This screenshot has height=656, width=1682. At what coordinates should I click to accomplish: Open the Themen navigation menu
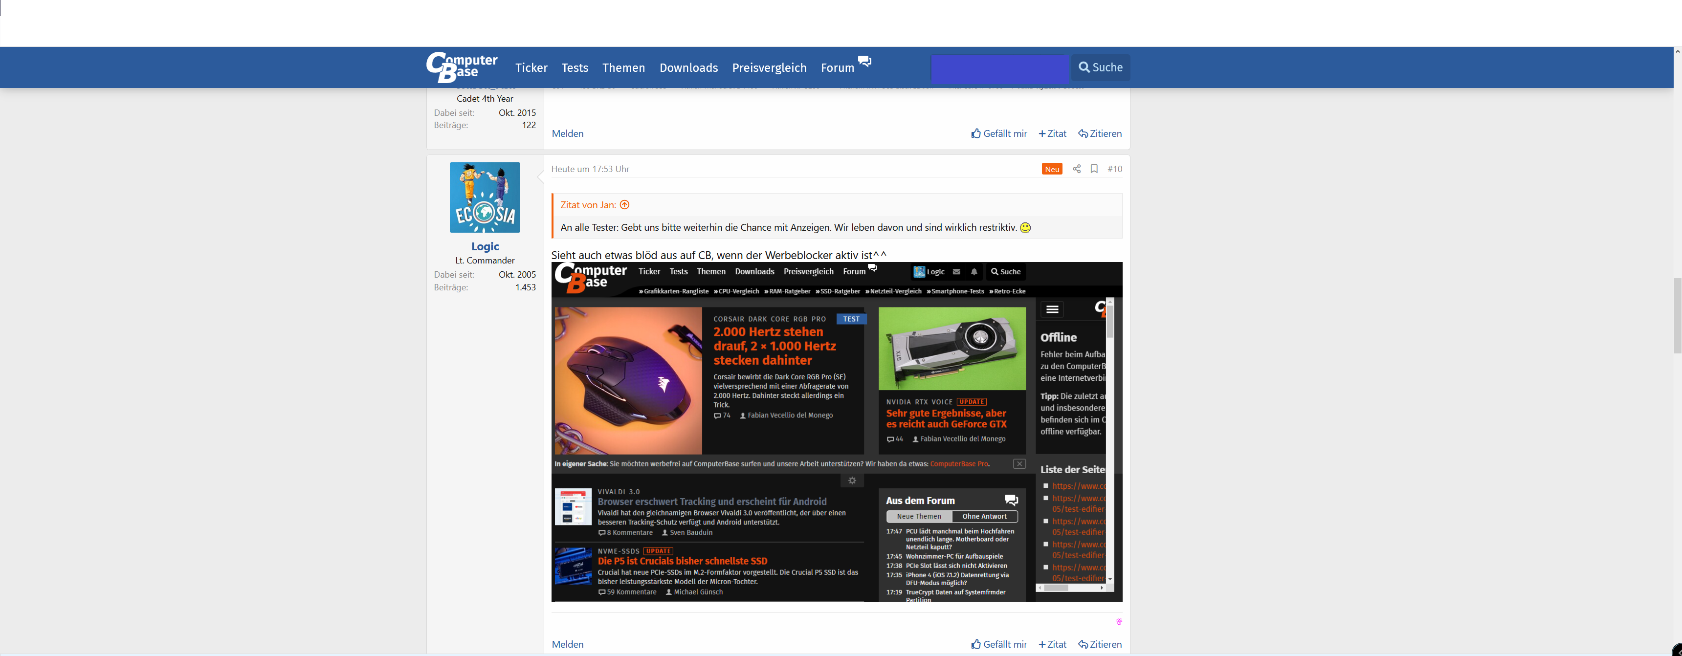point(623,67)
